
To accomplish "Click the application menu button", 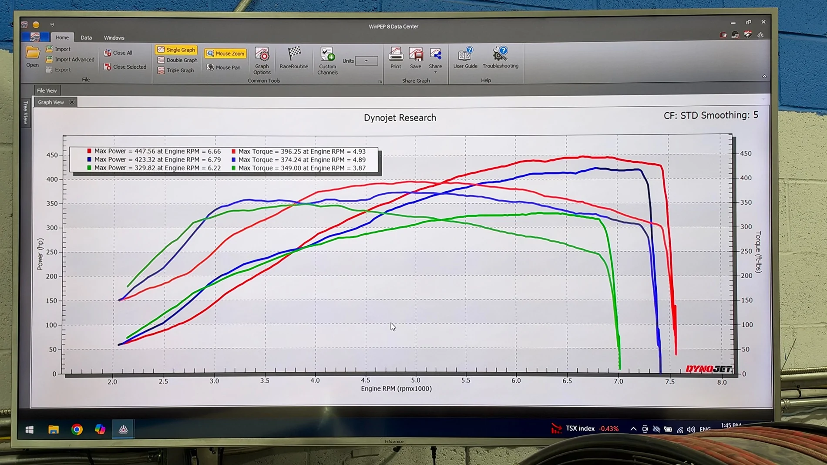I will [36, 37].
